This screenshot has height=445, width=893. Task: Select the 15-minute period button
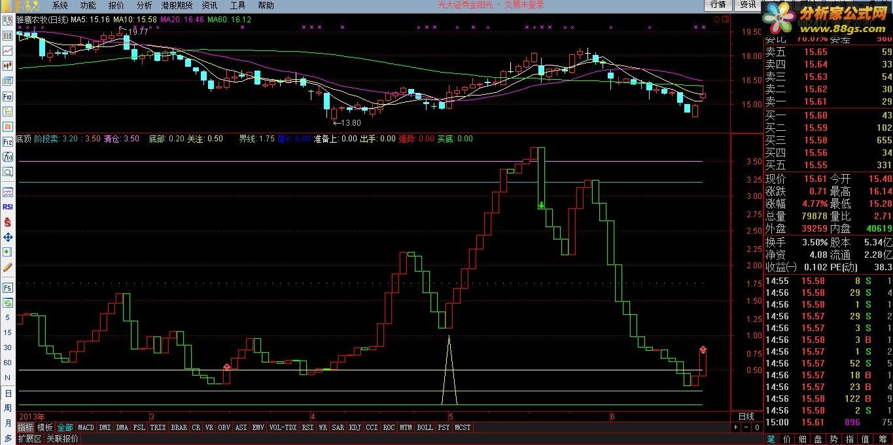[8, 332]
